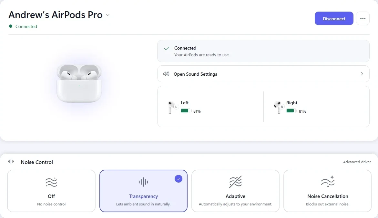378x218 pixels.
Task: Click the bold Connected banner heading
Action: tap(185, 48)
